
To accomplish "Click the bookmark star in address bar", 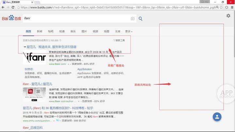I will coord(221,7).
